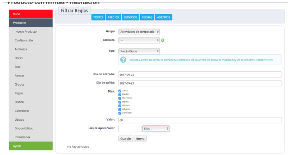This screenshot has width=288, height=155.
Task: Click the 'Filtrar Reglas' heading
Action: click(x=74, y=11)
